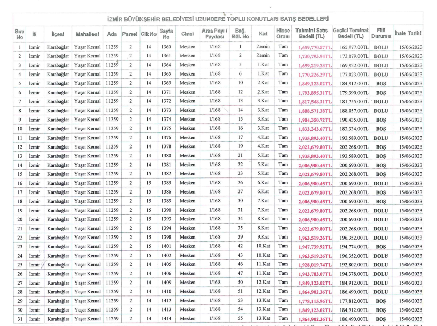The image size is (437, 326).
Task: Click the 'İhale Tarihi' column header
Action: pos(408,33)
